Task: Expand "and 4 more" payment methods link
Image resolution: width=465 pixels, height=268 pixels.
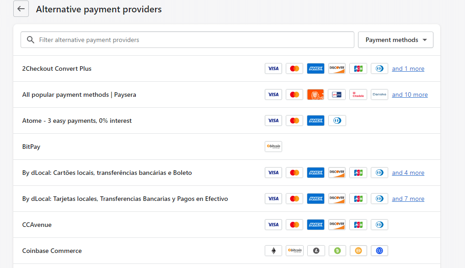Action: click(408, 173)
